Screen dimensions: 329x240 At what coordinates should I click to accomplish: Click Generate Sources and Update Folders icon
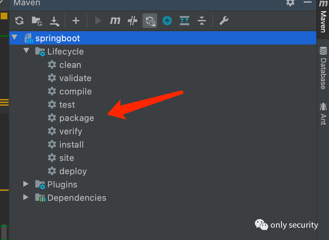click(x=37, y=21)
